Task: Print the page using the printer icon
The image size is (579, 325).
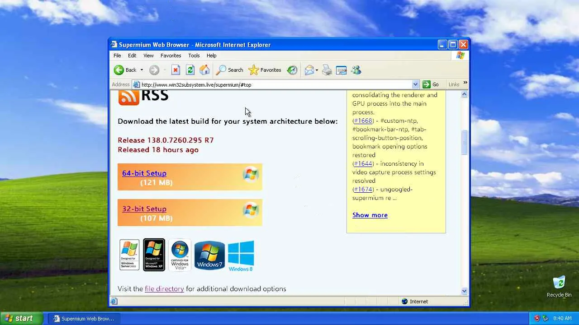Action: click(x=327, y=70)
